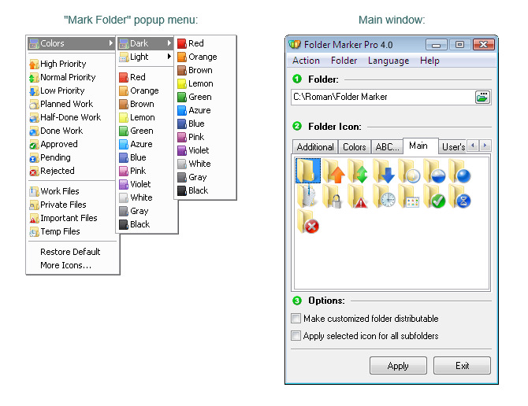Screen dimensions: 528x406
Task: Switch to the ABC... tab
Action: point(387,147)
